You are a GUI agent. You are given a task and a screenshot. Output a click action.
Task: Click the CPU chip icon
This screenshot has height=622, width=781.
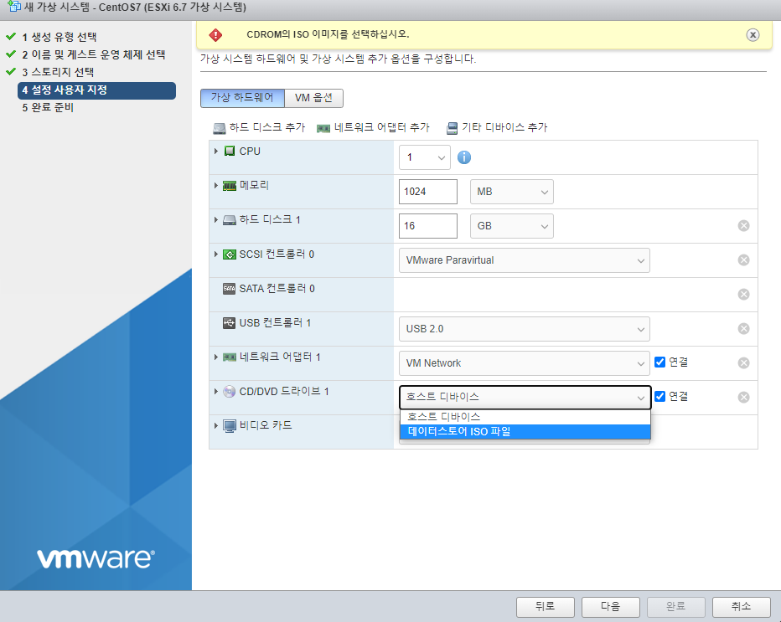coord(229,151)
